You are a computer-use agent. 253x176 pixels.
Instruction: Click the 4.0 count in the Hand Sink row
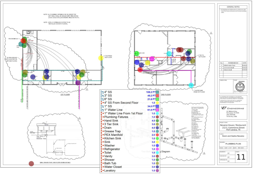tap(153, 121)
